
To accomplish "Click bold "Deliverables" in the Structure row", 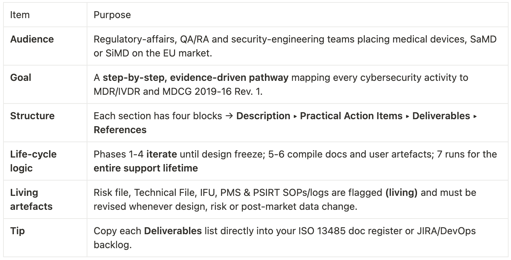I will [441, 116].
